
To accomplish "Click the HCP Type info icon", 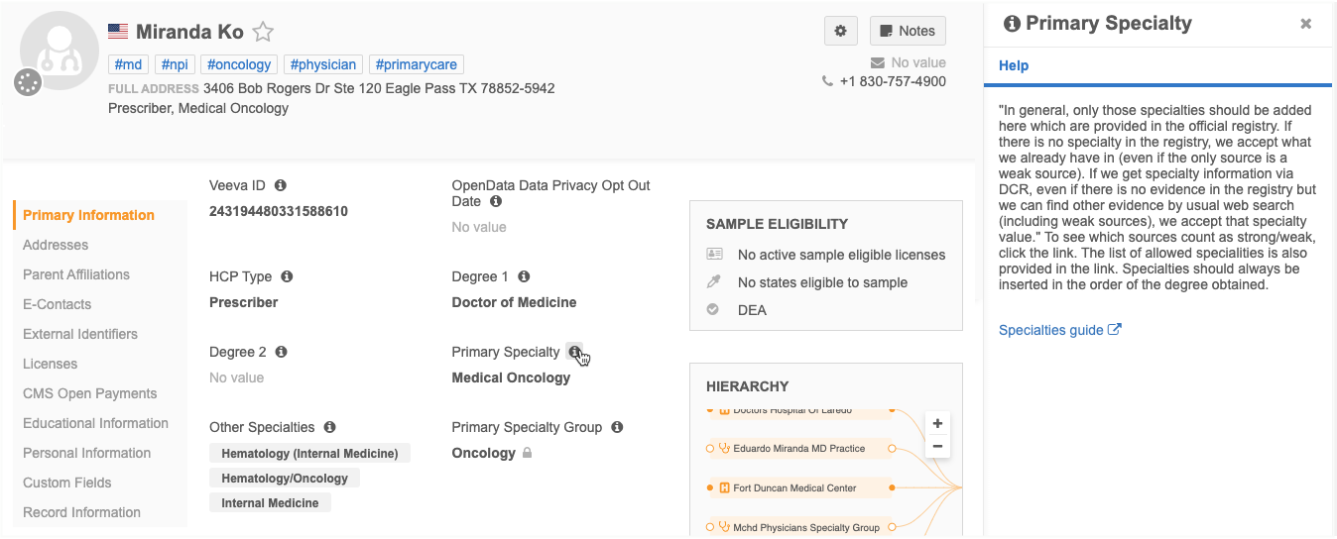I will pos(287,276).
